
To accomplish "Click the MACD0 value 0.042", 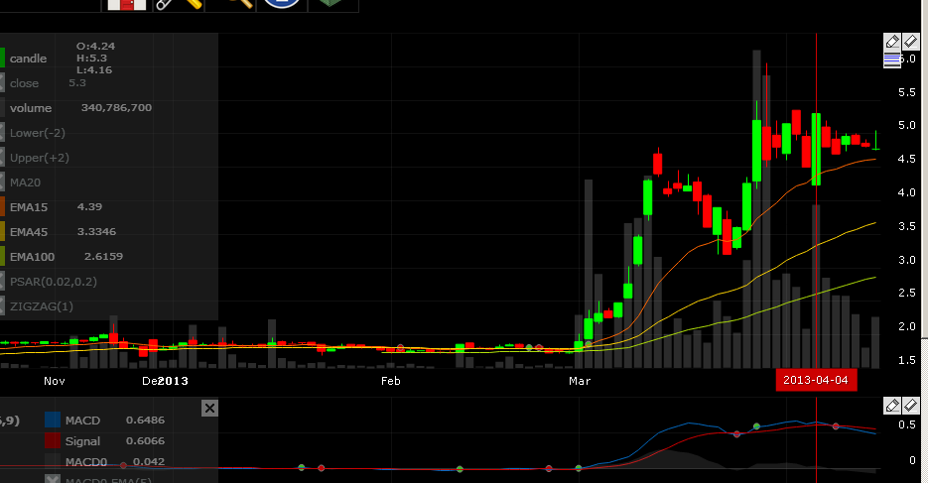I will point(149,461).
